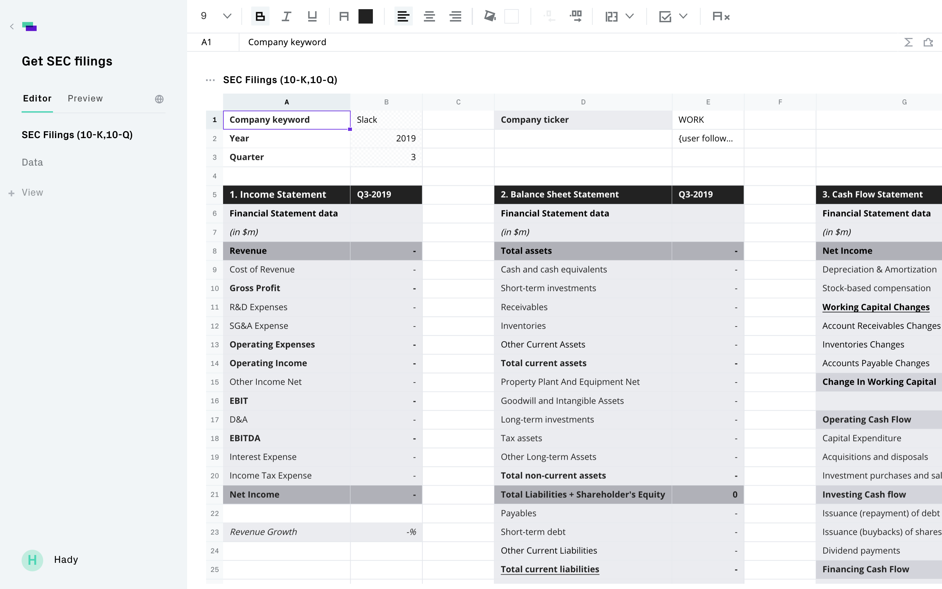Select the WORK ticker cell
This screenshot has width=942, height=589.
pyautogui.click(x=708, y=119)
